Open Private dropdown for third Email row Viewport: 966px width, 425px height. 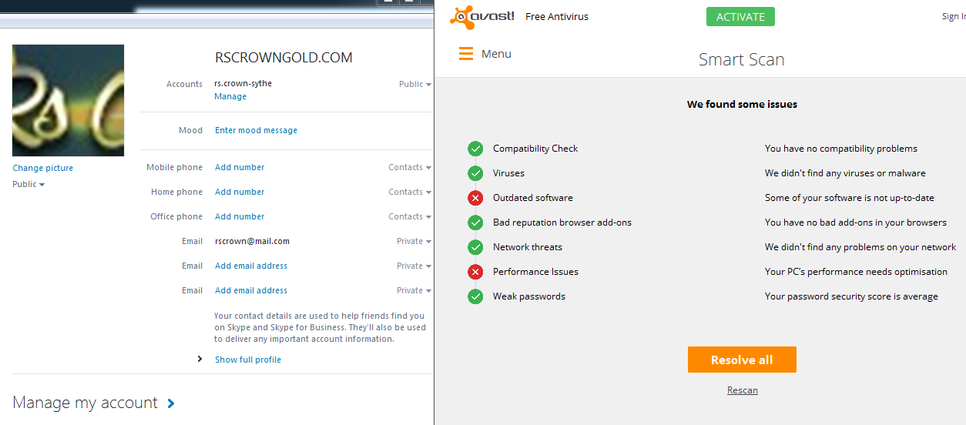click(414, 290)
